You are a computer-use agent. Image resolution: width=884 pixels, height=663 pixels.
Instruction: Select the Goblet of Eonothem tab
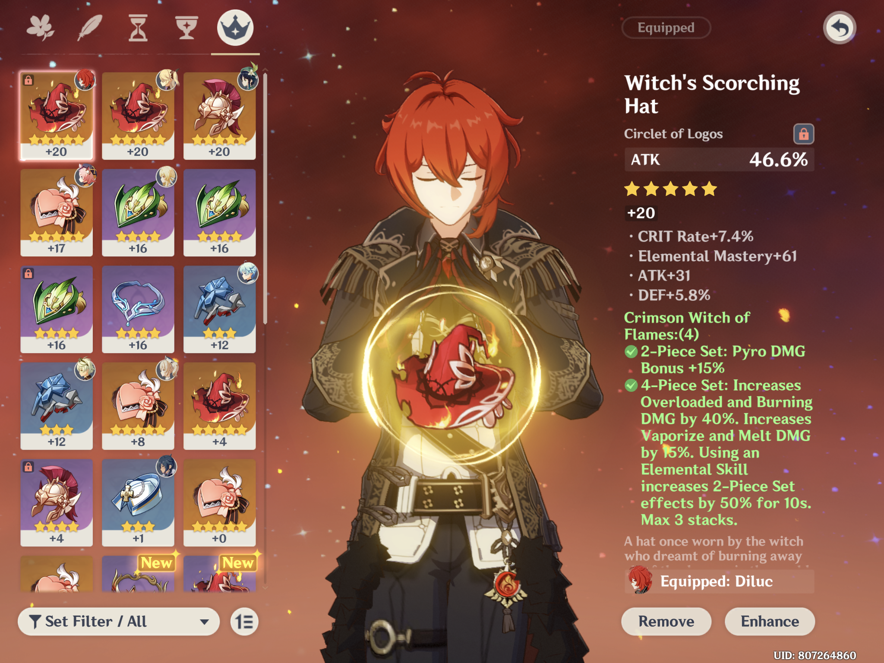(x=186, y=28)
